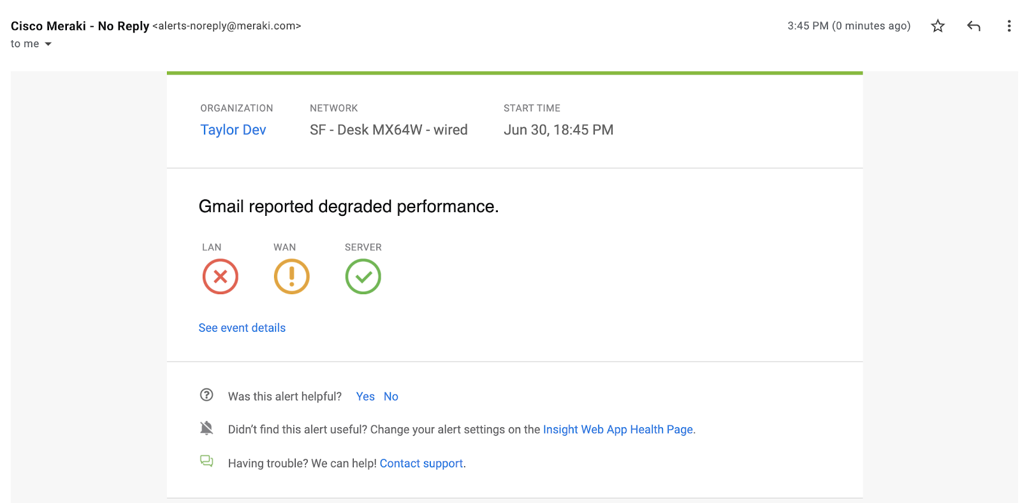The image size is (1020, 503).
Task: Click 'Was this alert helpful?' text
Action: point(285,397)
